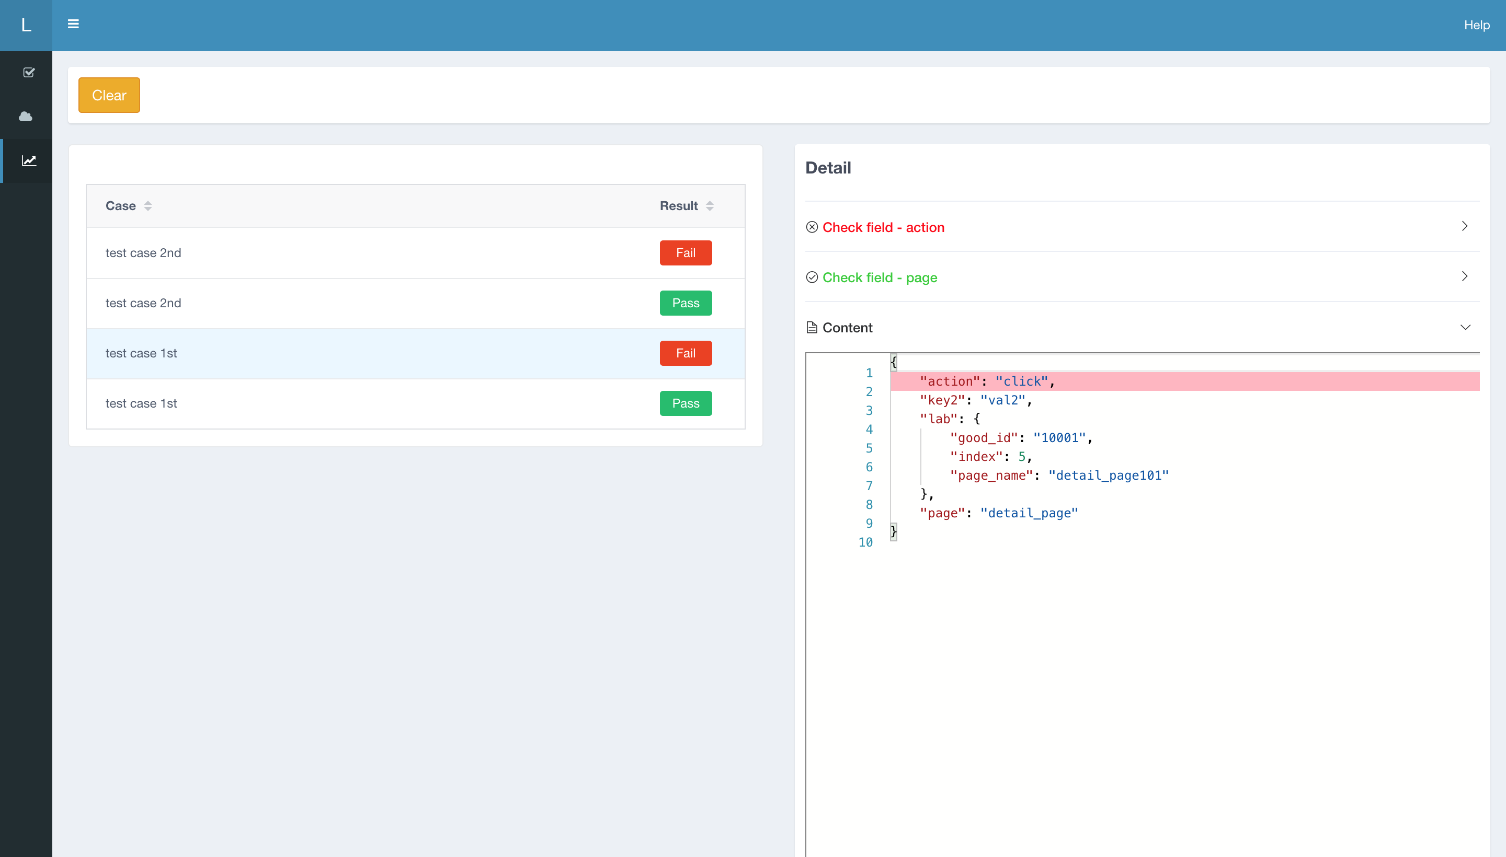Sort table by Result column arrows
Screen dimensions: 1506x857
click(710, 206)
